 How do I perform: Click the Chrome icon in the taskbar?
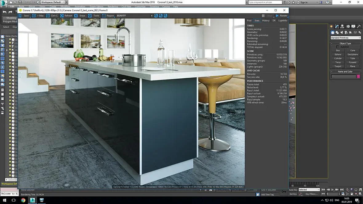click(23, 200)
